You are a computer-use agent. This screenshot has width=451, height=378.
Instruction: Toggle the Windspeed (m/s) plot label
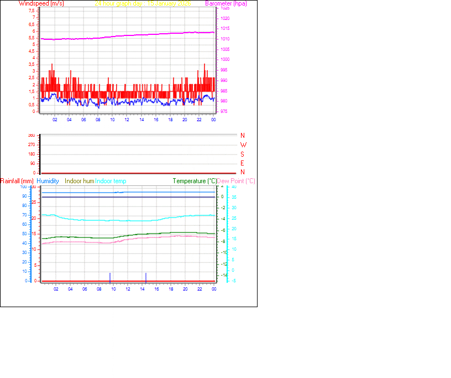pyautogui.click(x=40, y=3)
